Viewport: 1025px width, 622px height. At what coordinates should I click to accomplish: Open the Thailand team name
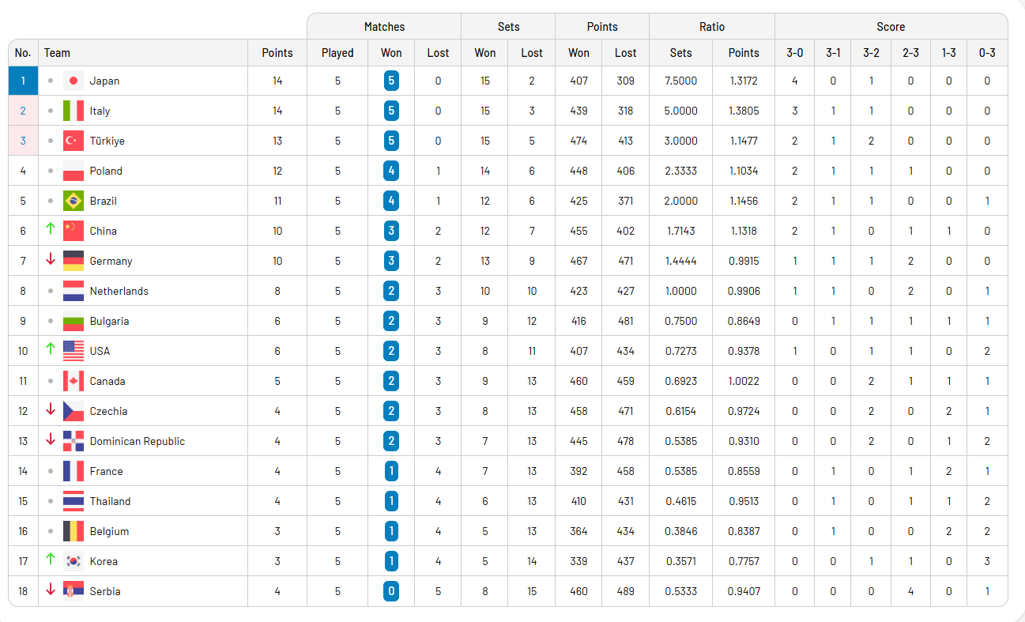point(110,501)
